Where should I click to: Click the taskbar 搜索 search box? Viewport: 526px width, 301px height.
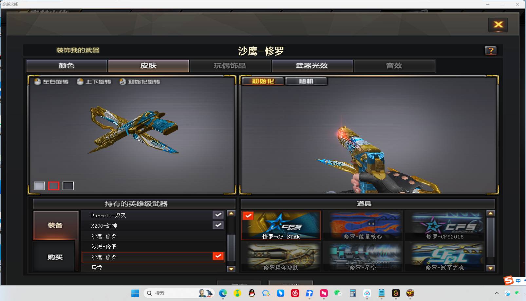coord(179,293)
